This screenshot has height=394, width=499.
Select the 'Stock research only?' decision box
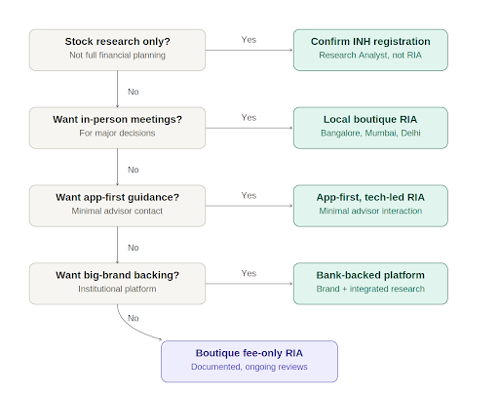pos(117,50)
